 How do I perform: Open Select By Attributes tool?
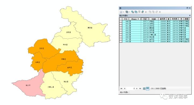click(x=133, y=12)
